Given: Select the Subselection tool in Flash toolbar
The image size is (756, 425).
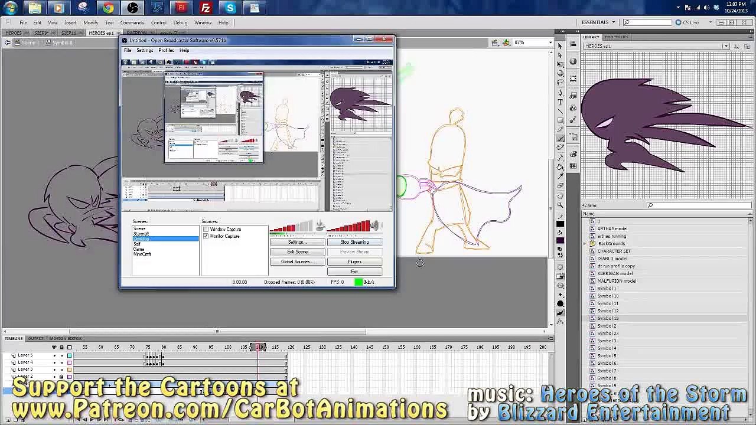Looking at the screenshot, I should coord(561,55).
